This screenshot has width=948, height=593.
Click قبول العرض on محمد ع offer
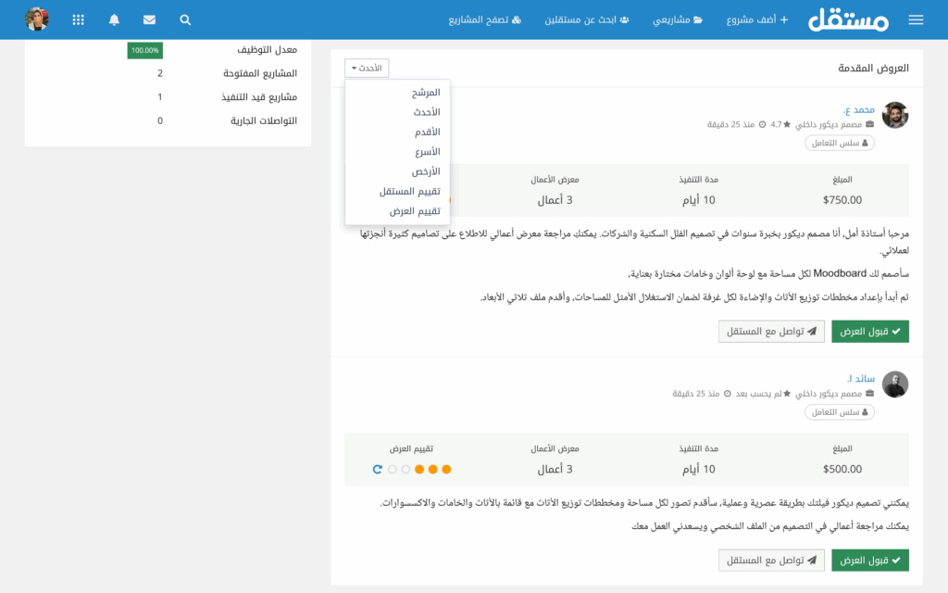(869, 331)
